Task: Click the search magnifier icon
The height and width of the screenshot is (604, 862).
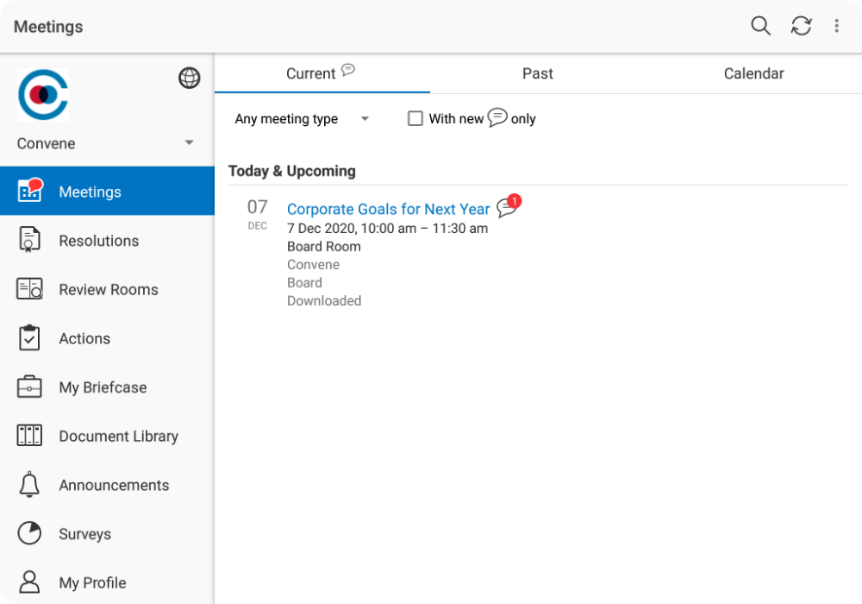Action: tap(760, 26)
